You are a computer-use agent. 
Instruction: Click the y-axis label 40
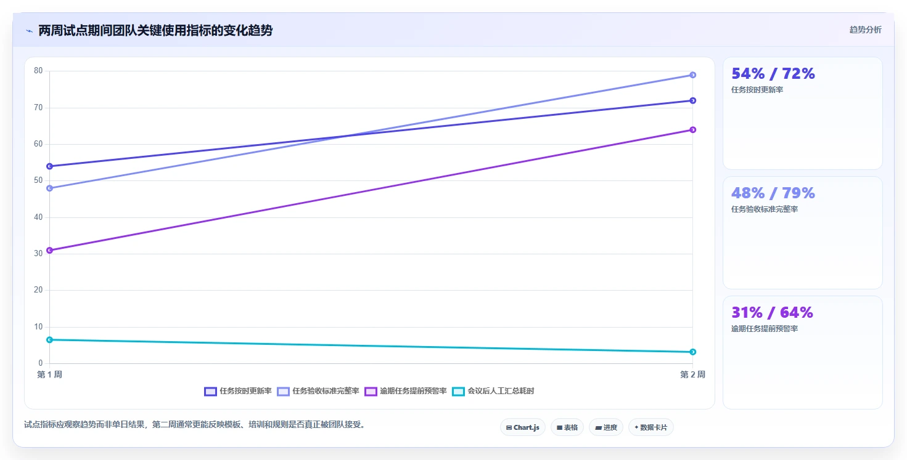(38, 217)
